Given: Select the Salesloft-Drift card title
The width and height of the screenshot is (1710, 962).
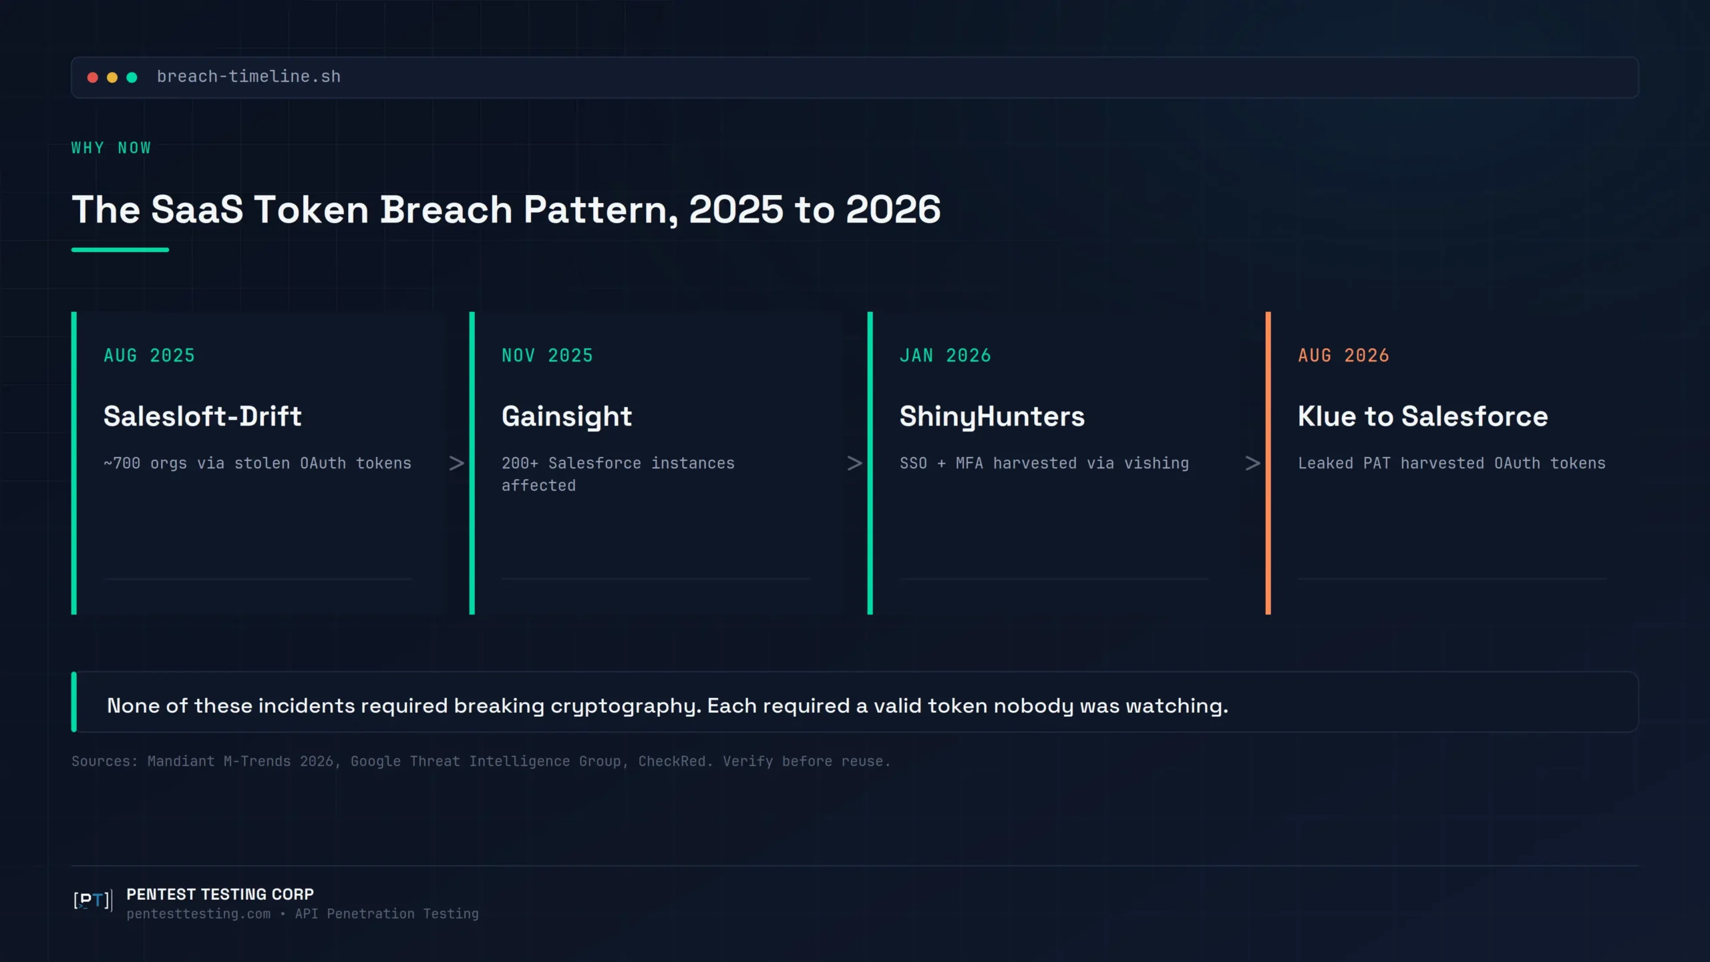Looking at the screenshot, I should point(203,416).
